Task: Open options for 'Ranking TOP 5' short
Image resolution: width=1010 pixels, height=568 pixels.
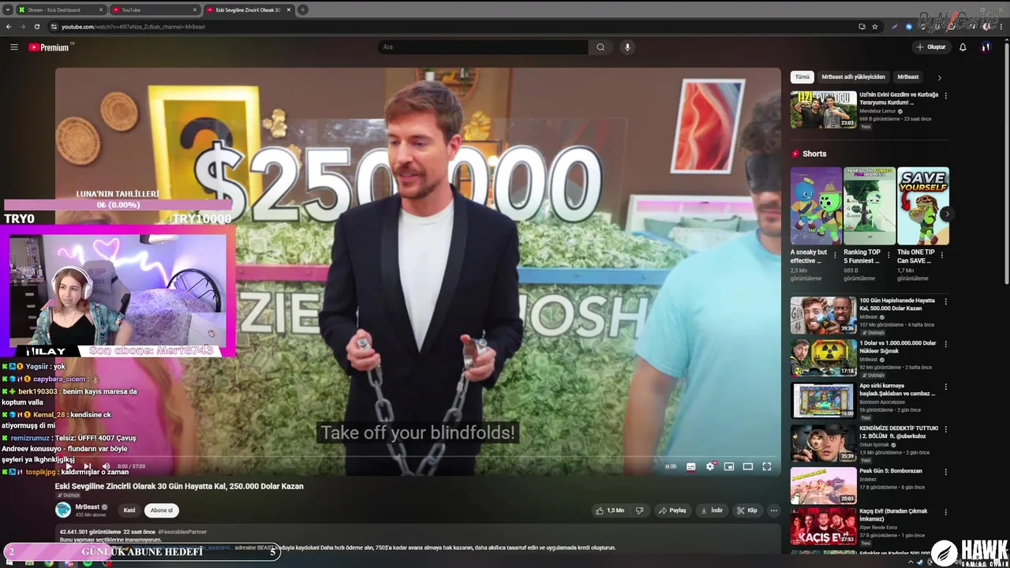Action: coord(888,255)
